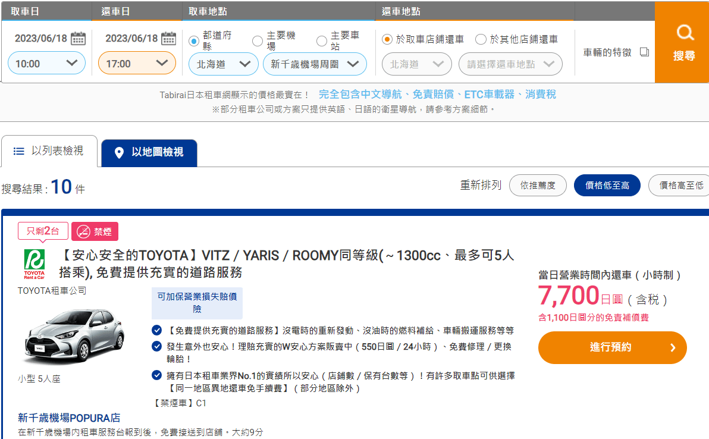Click the vehicle features popup icon
The image size is (709, 439).
point(644,52)
